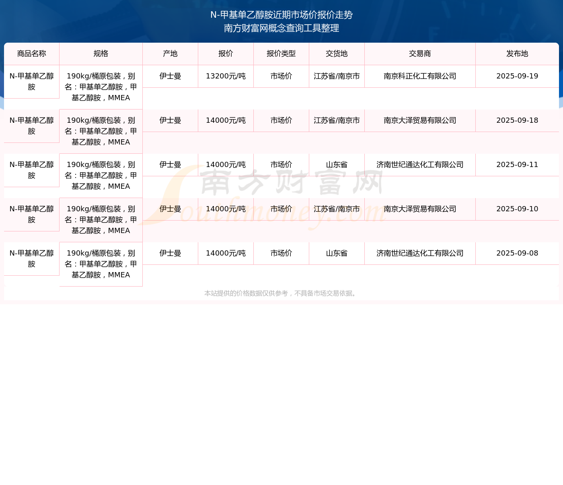Click the 190kg/桶原包装 spec in 2025-09-11 row
This screenshot has height=485, width=563.
[x=101, y=175]
